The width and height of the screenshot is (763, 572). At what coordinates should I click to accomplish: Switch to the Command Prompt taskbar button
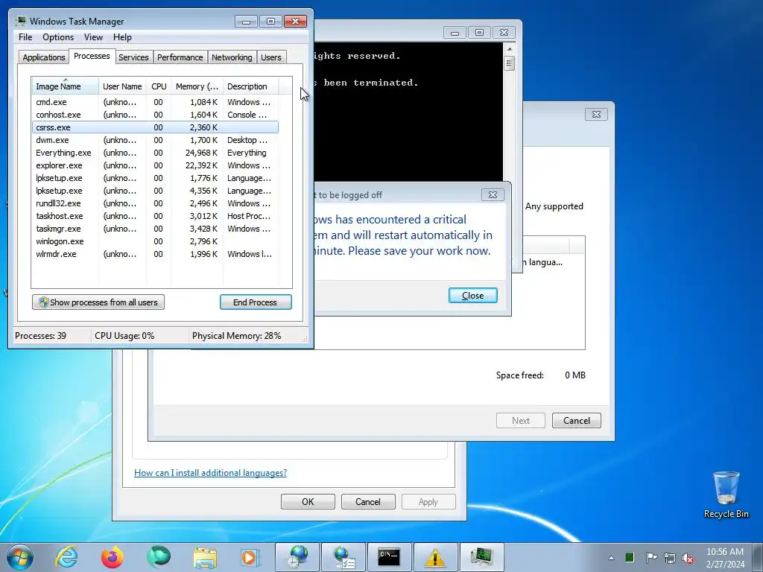click(389, 557)
